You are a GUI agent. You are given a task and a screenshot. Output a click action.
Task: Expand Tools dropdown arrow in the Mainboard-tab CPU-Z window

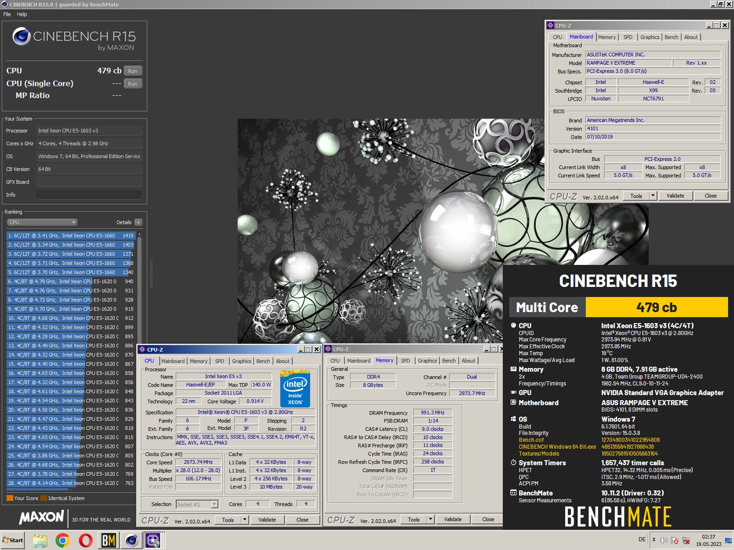pyautogui.click(x=653, y=196)
